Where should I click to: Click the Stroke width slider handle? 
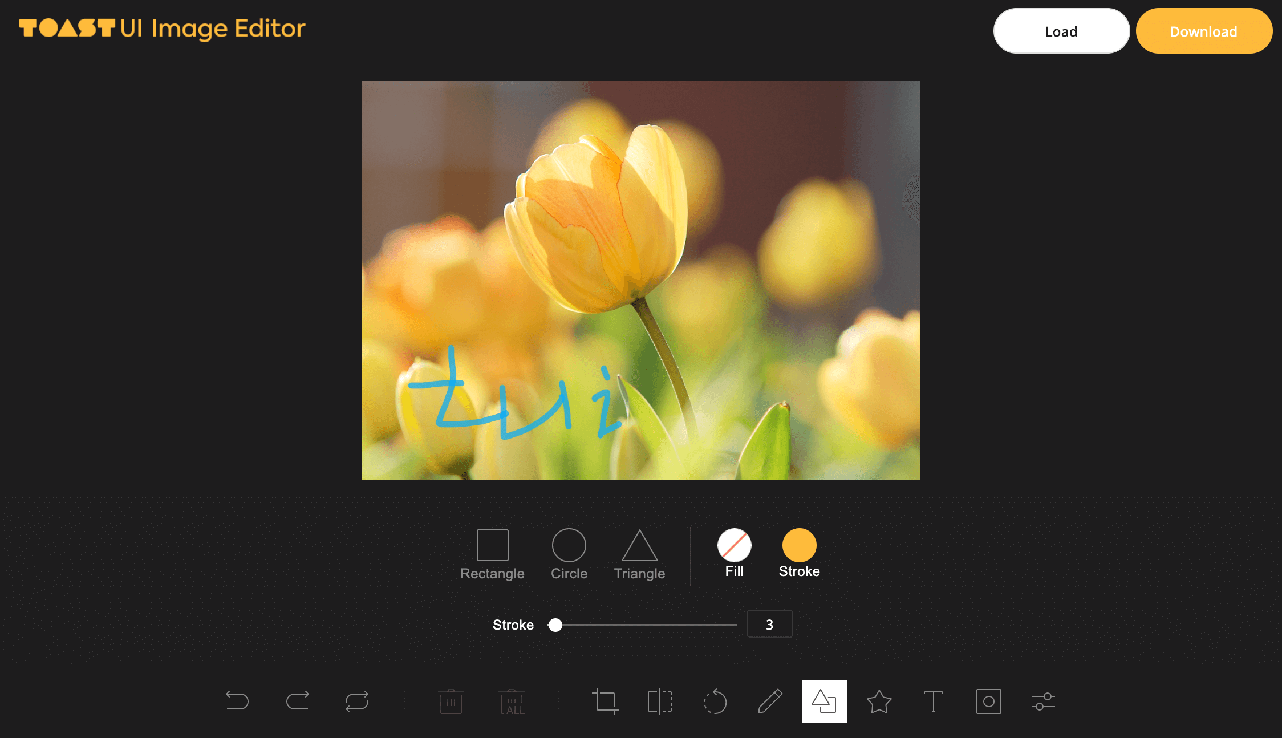(x=555, y=625)
